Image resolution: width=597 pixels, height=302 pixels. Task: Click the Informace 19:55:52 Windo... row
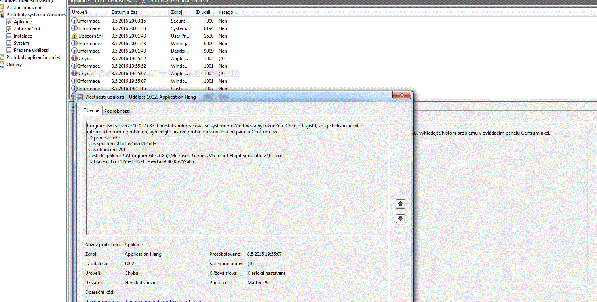(x=155, y=66)
